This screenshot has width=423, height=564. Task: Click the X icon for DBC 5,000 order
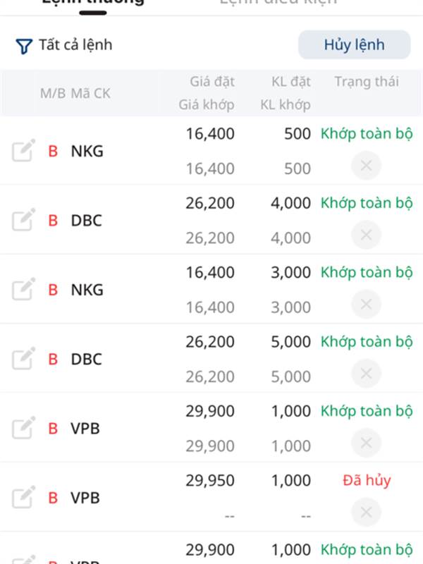click(x=366, y=374)
